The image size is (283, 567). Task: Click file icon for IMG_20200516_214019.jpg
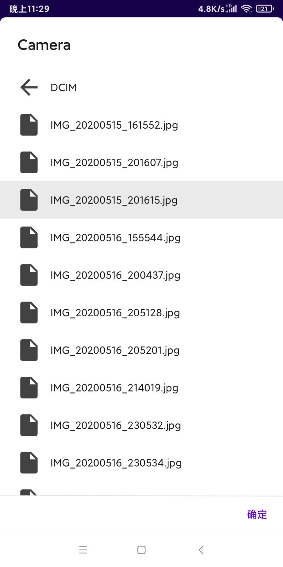pos(29,388)
